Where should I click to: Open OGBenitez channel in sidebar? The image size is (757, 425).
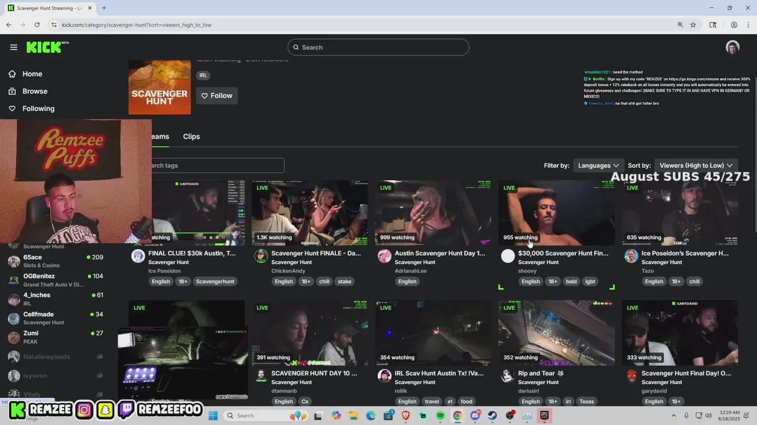click(x=56, y=280)
